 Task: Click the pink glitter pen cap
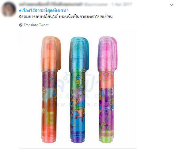[108, 54]
